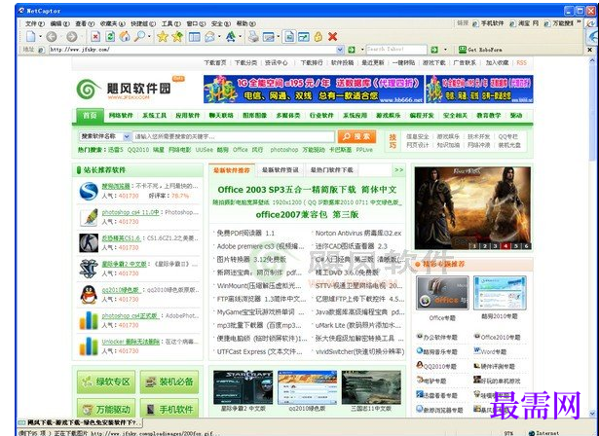Click green Go arrow next to address bar
Viewport: 599px width, 436px height.
[x=352, y=50]
